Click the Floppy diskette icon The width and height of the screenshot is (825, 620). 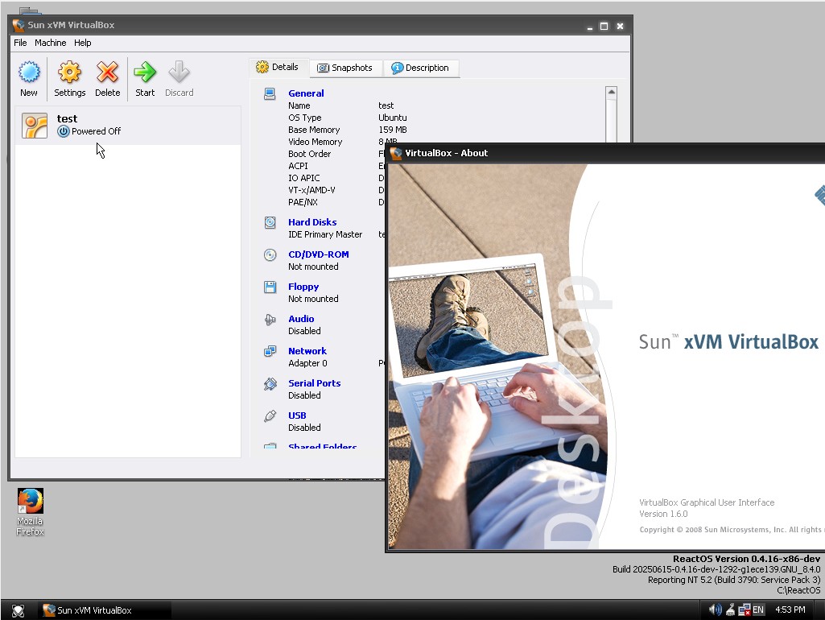tap(270, 287)
